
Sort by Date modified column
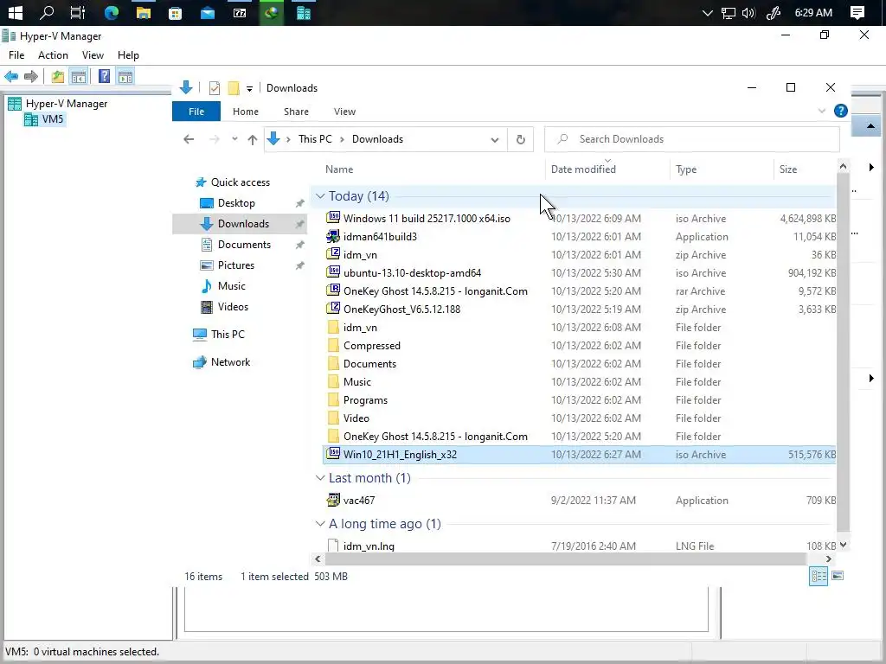(608, 169)
